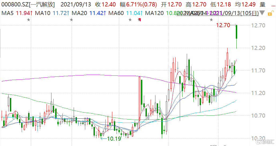This screenshot has width=276, height=146.
Task: Expand the red ellipsis at the header end
Action: click(x=274, y=6)
